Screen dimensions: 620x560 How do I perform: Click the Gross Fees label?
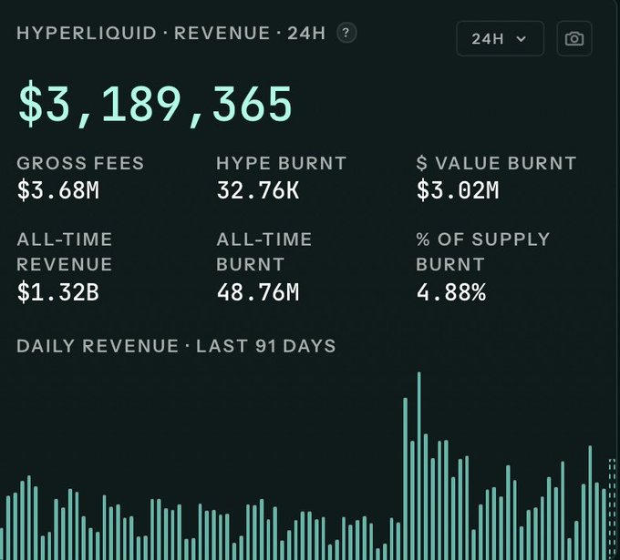click(x=80, y=163)
